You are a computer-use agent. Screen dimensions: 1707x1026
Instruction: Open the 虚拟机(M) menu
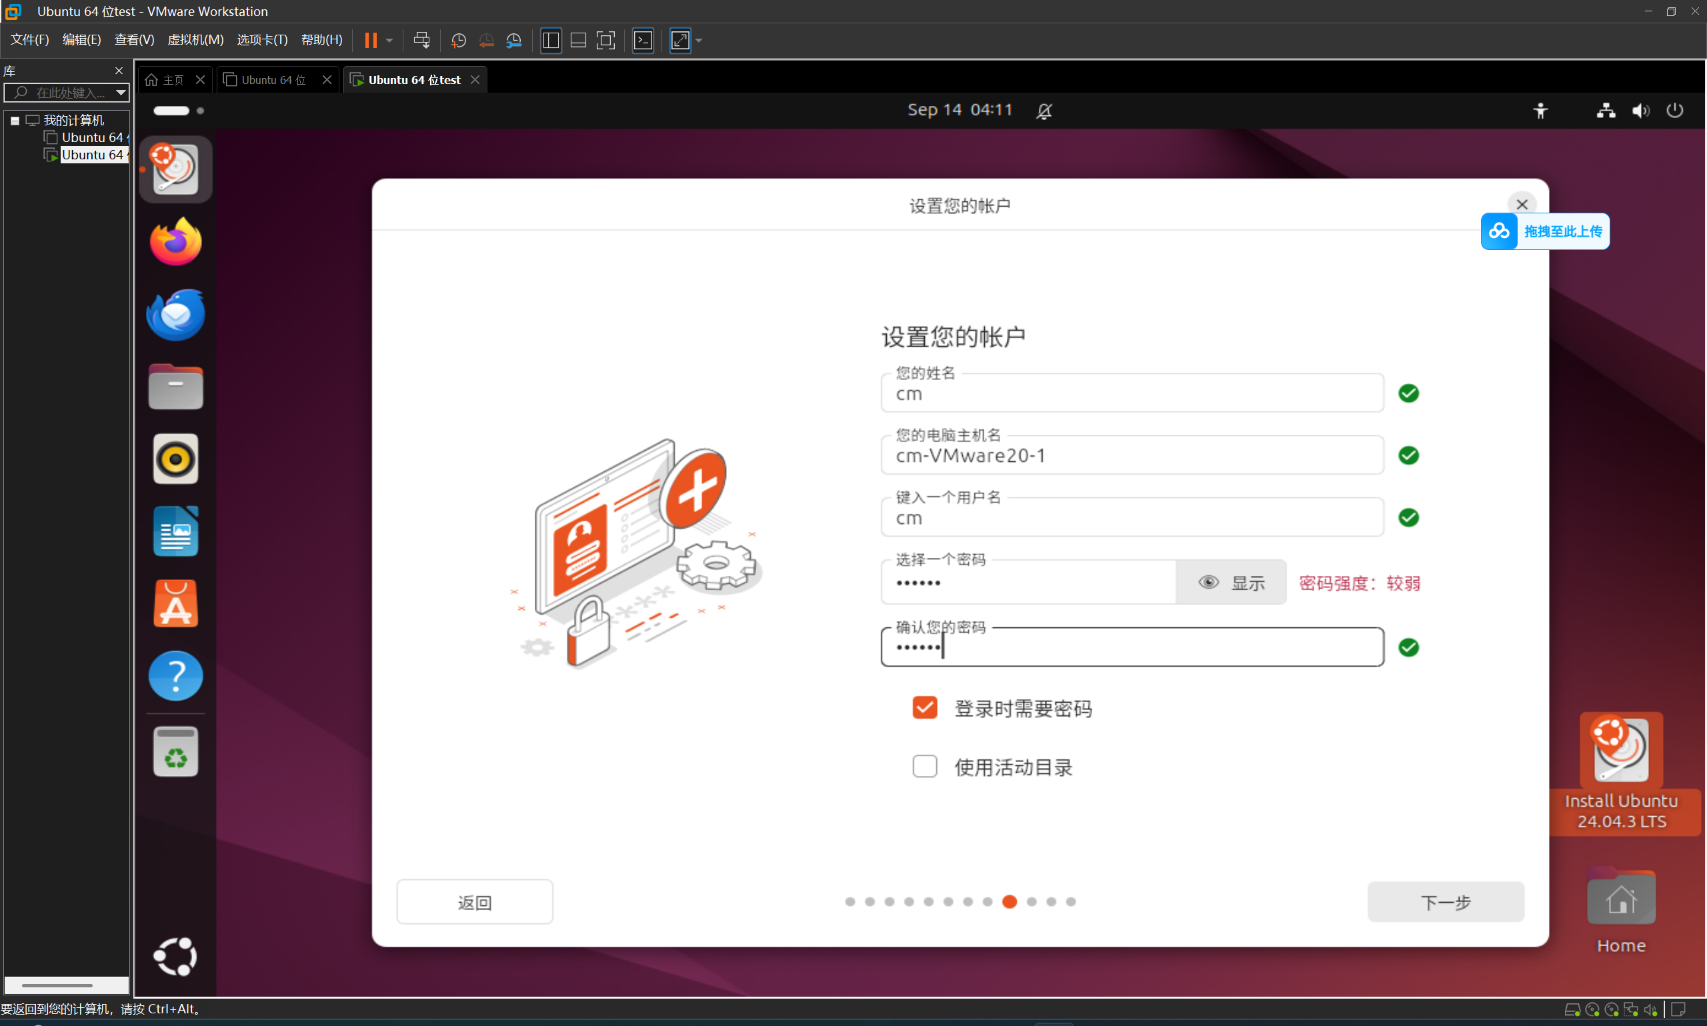click(195, 40)
